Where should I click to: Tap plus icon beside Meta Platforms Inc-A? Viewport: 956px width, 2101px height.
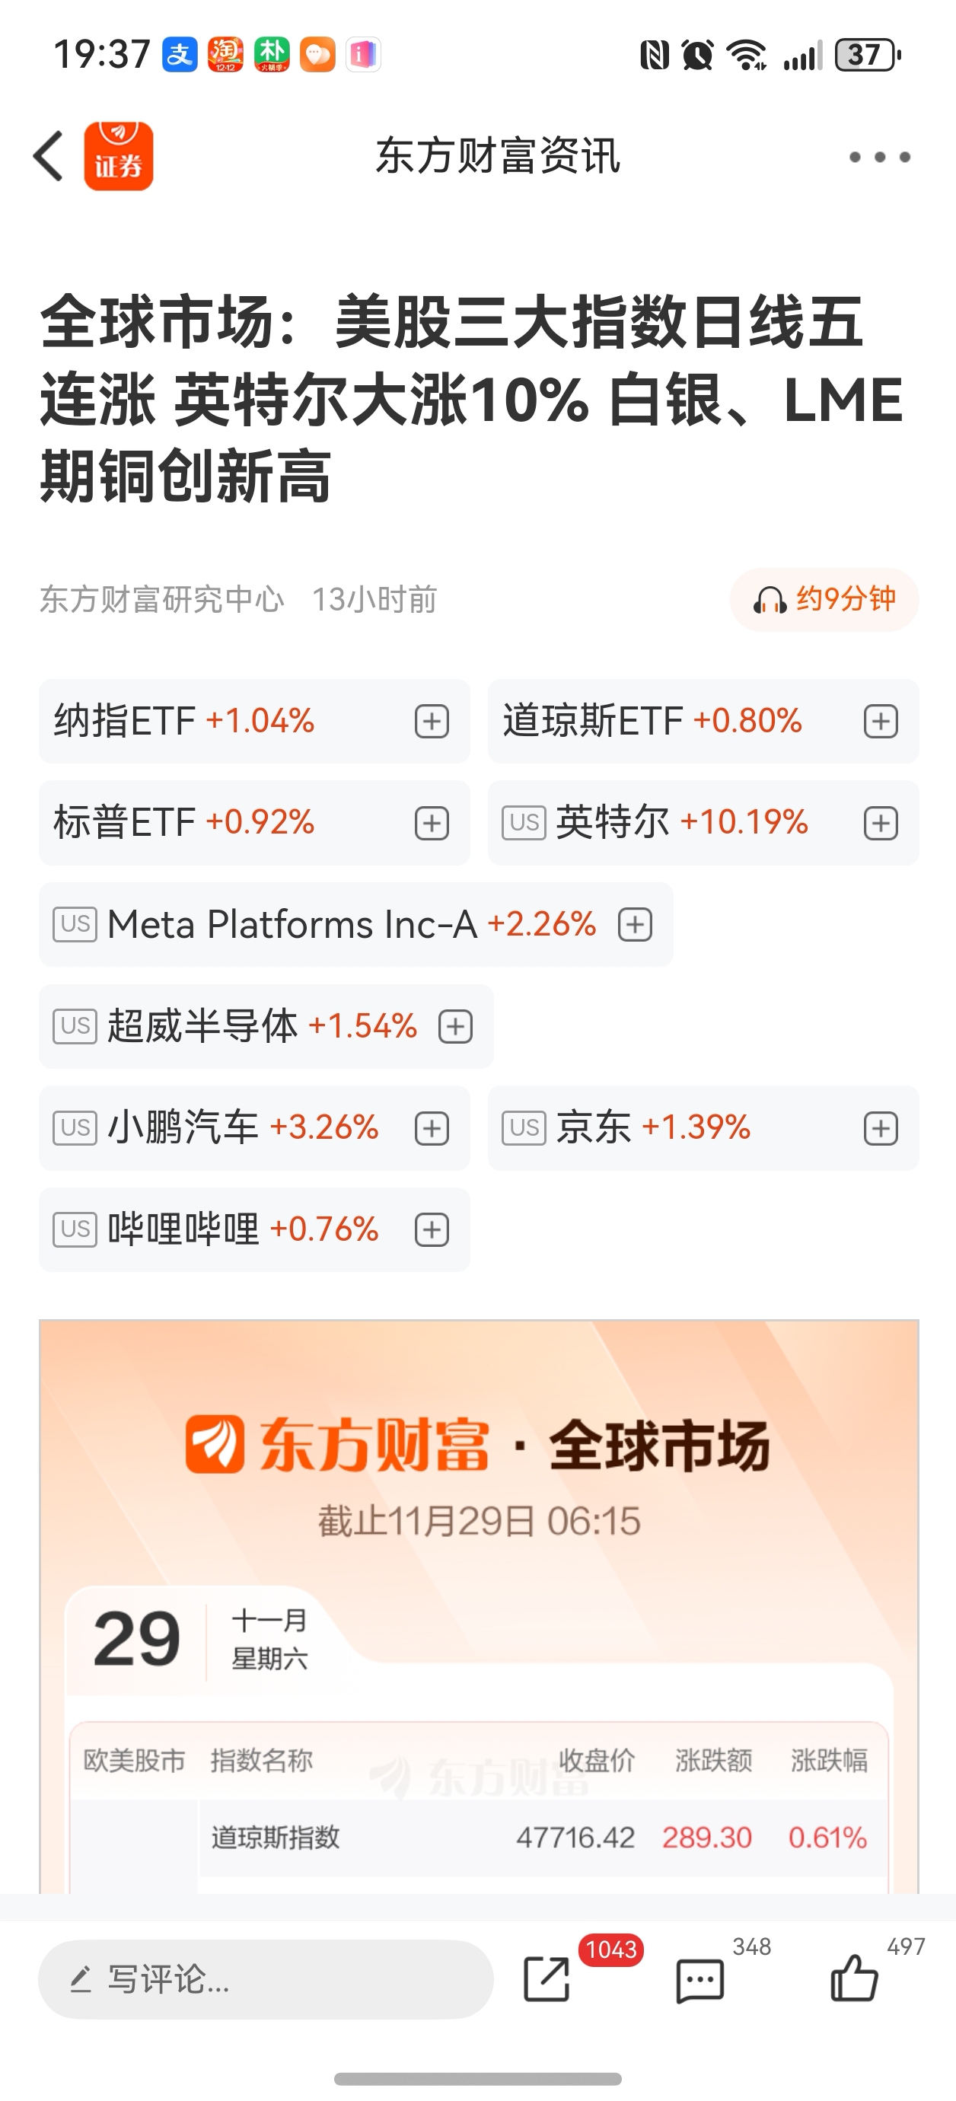[636, 925]
